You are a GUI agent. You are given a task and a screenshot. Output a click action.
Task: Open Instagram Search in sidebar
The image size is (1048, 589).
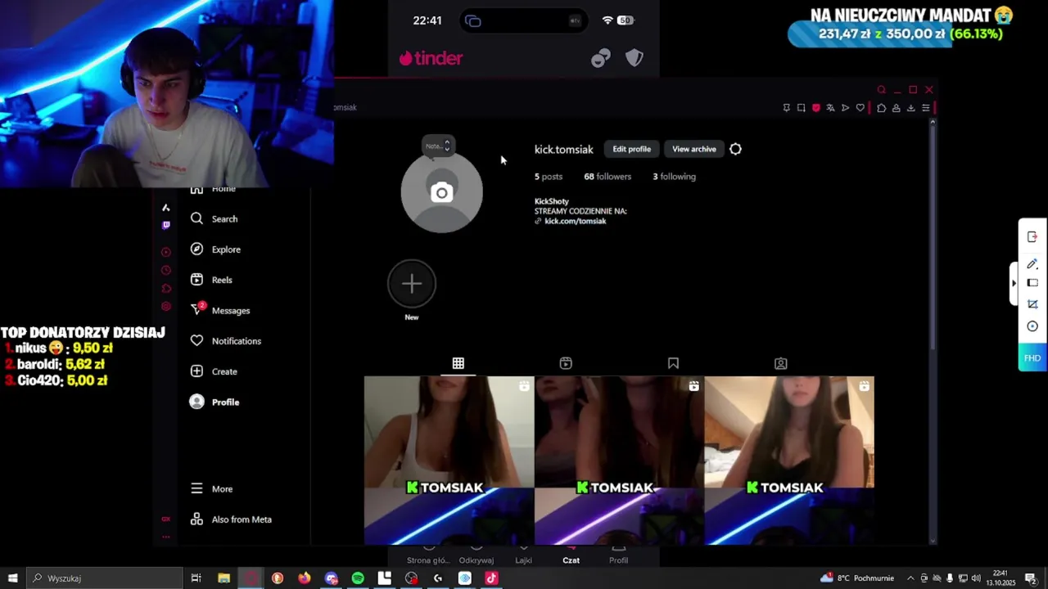click(x=215, y=219)
